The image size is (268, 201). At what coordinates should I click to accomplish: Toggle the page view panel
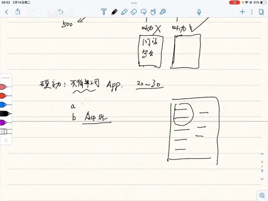tap(261, 12)
